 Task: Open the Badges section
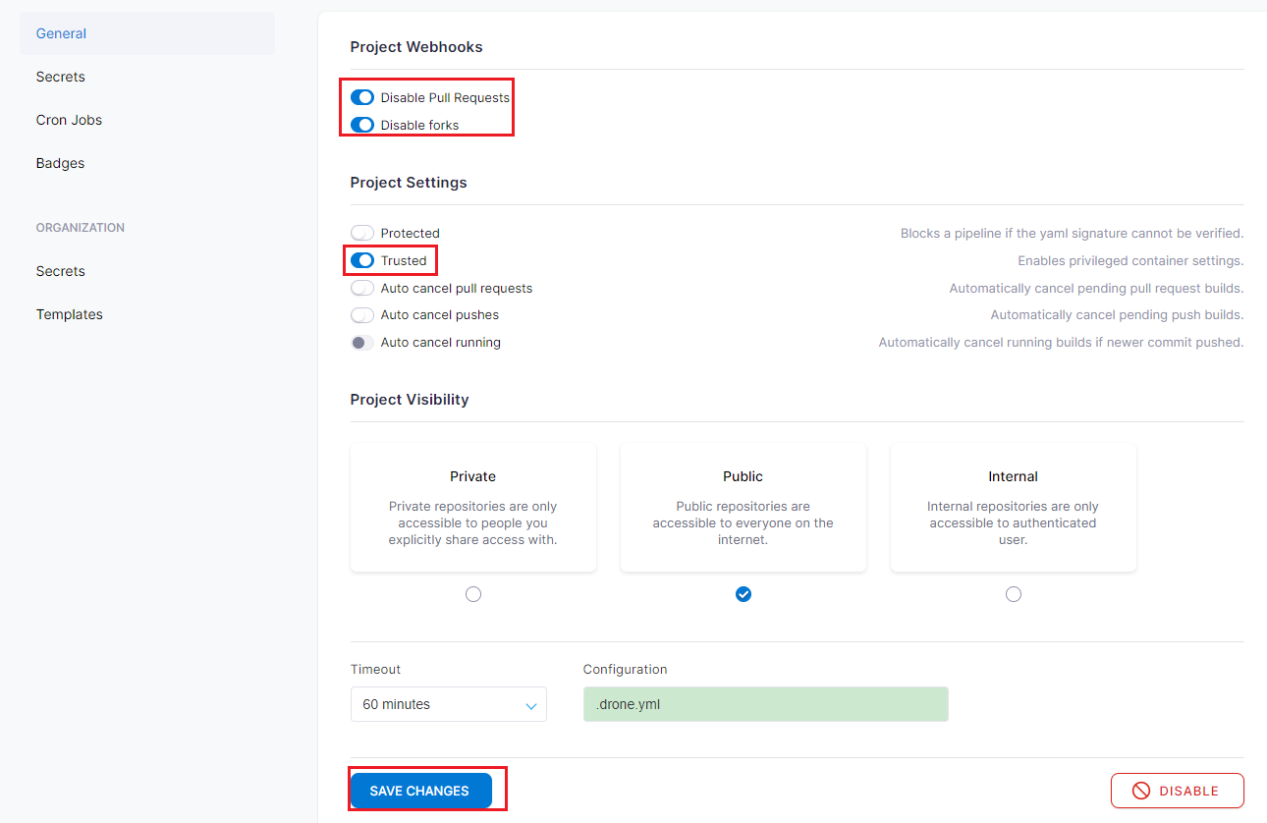(60, 163)
